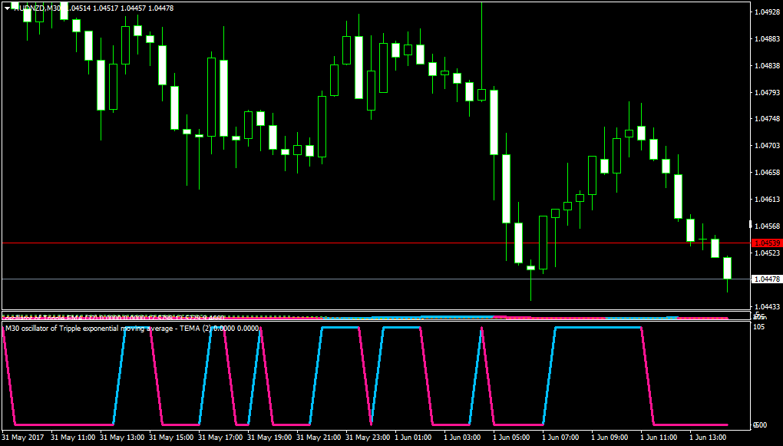783x446 pixels.
Task: Click the 1 Jun 01:00 time label
Action: coord(414,437)
